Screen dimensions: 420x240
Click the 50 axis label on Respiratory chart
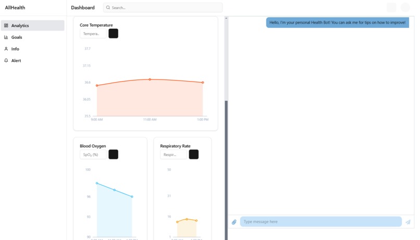tap(169, 170)
